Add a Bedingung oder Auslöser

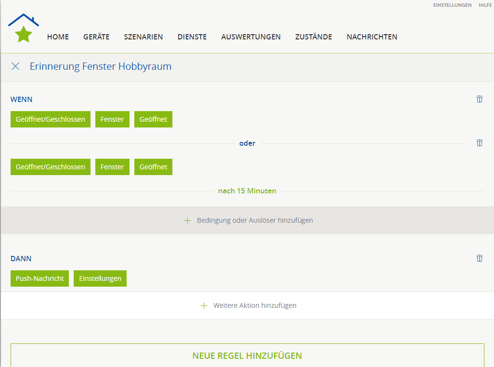tap(247, 220)
